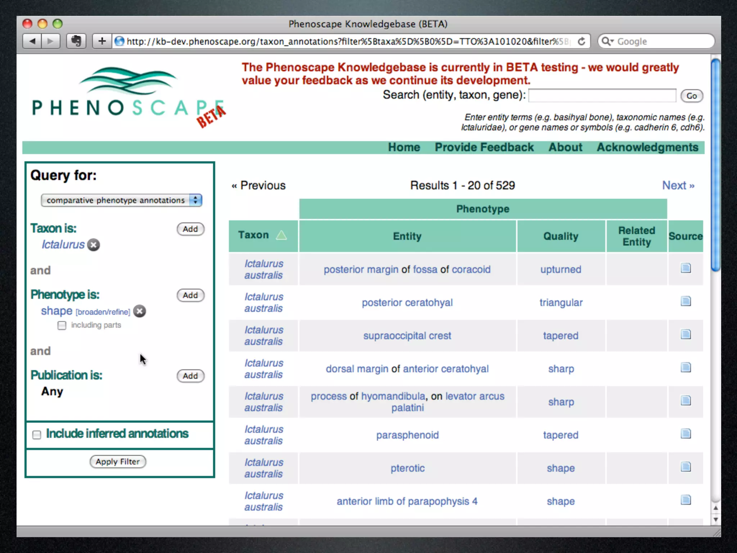Viewport: 737px width, 553px height.
Task: Click the vertical scrollbar thumb
Action: 715,166
